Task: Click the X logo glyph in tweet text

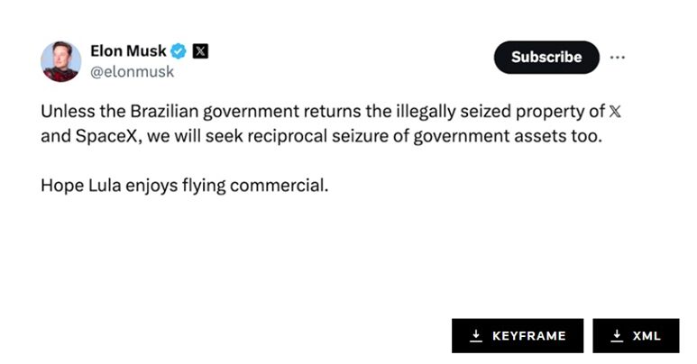Action: tap(615, 113)
